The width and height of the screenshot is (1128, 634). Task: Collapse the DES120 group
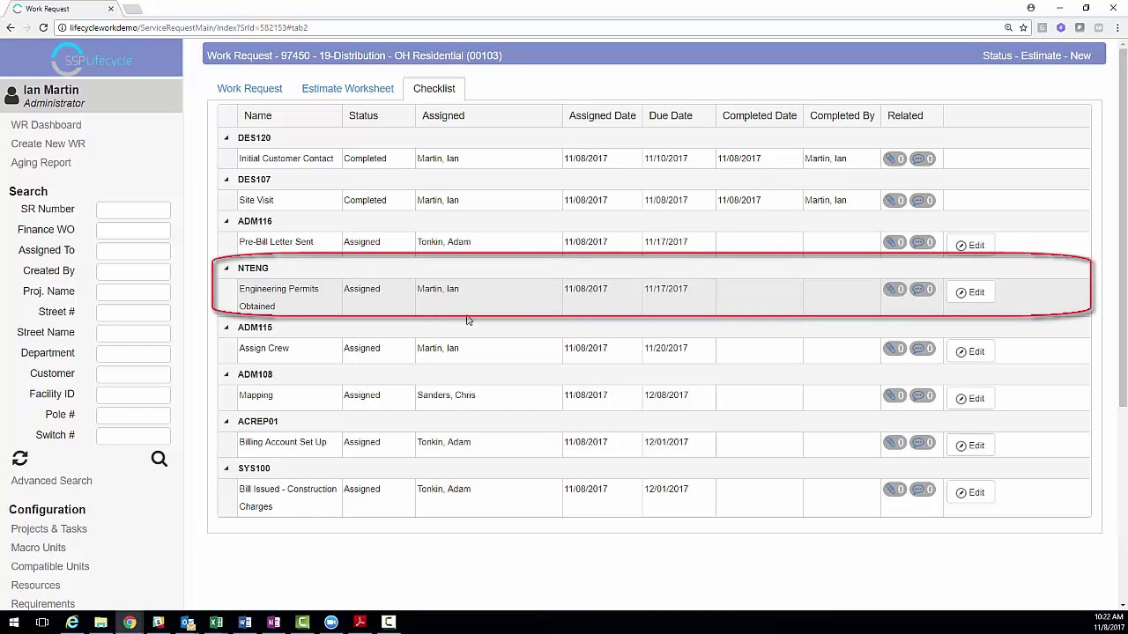click(226, 138)
